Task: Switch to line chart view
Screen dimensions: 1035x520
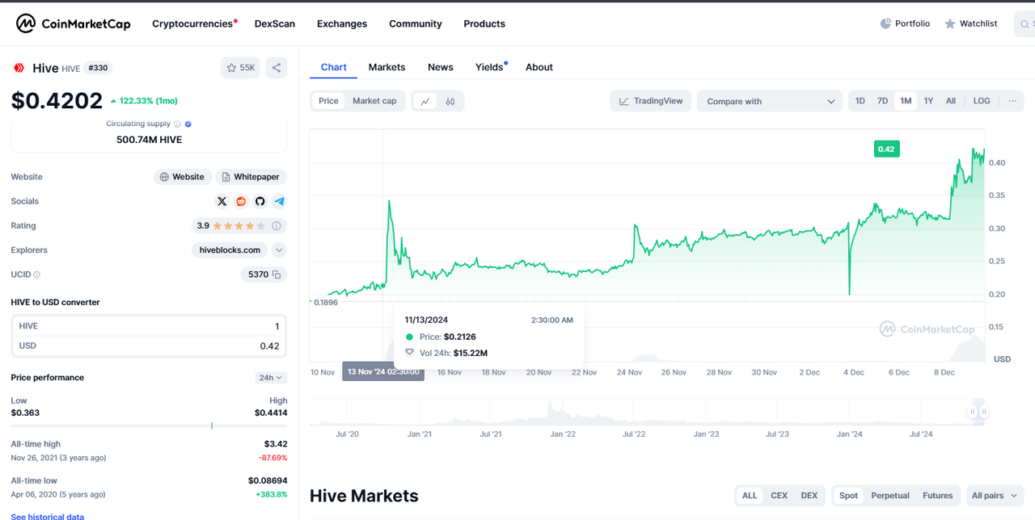Action: point(425,101)
